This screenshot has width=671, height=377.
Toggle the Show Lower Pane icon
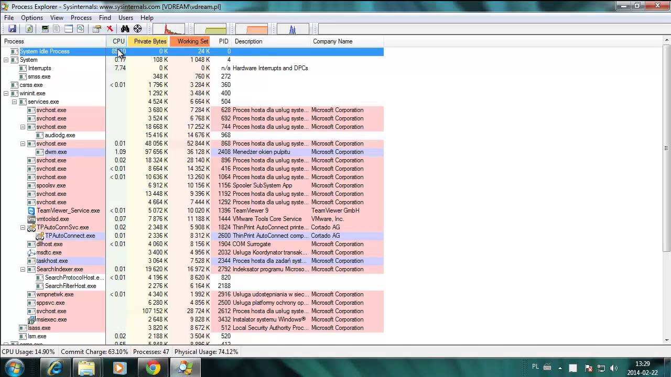pyautogui.click(x=69, y=29)
